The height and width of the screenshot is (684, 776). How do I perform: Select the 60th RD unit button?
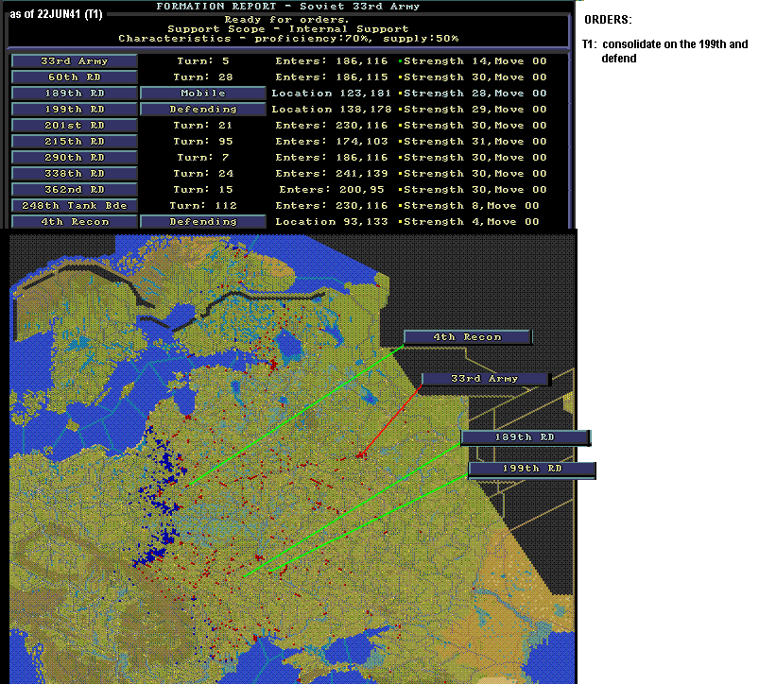point(75,77)
